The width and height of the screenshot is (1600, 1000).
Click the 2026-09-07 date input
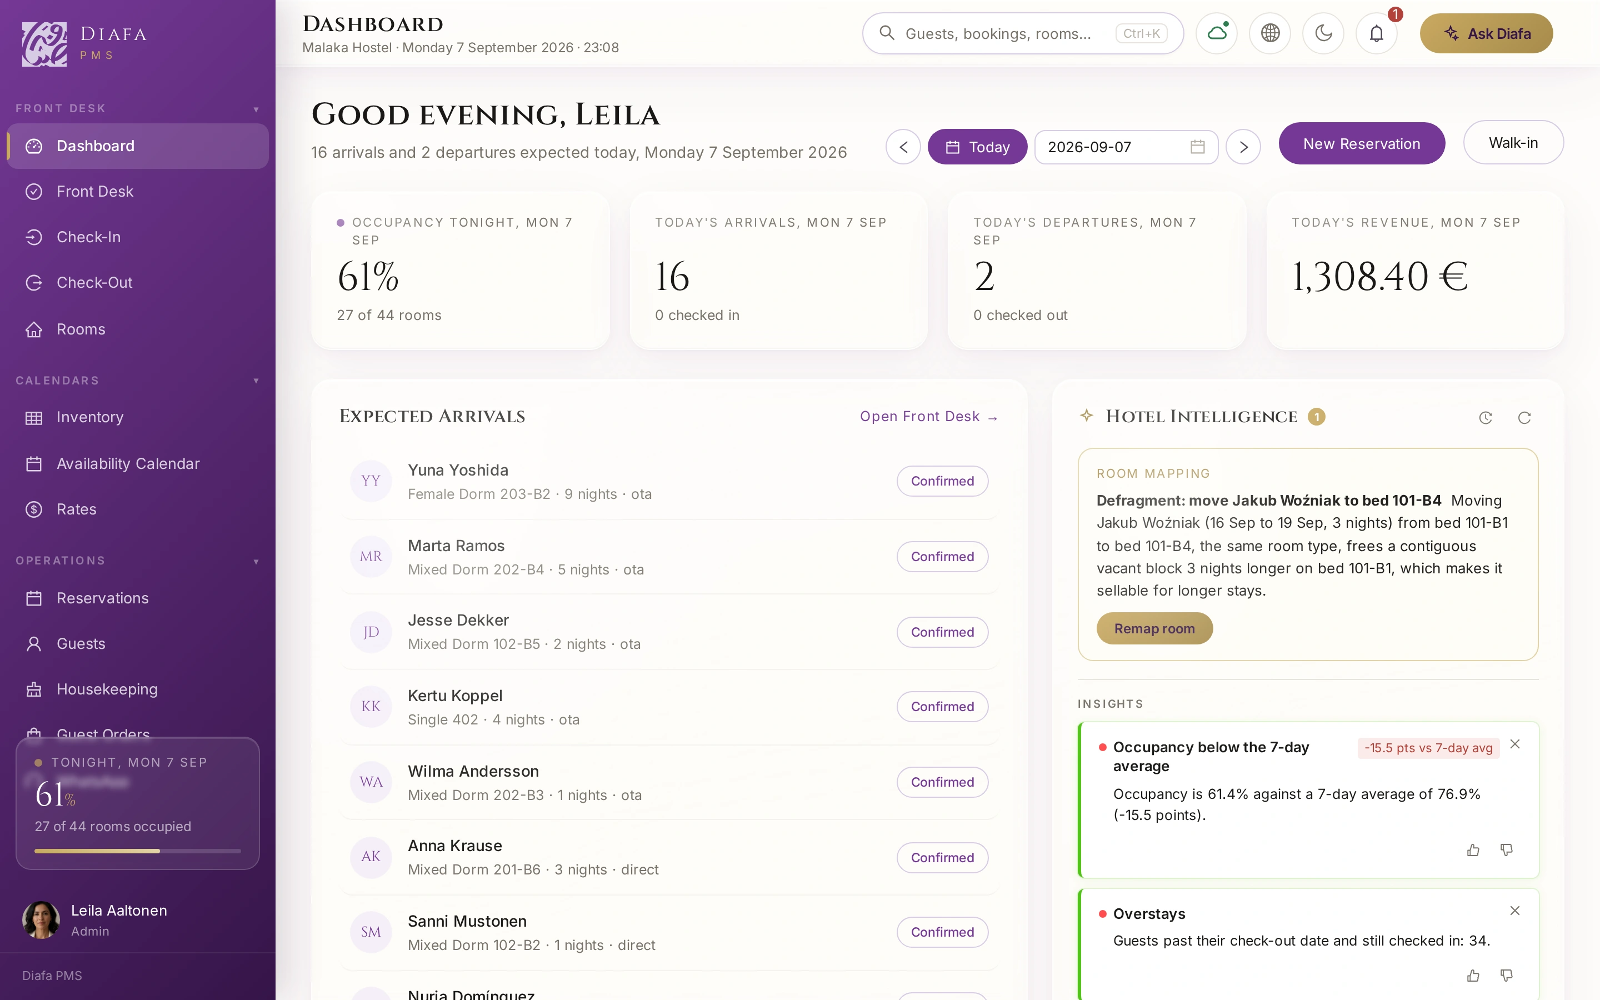(x=1126, y=147)
